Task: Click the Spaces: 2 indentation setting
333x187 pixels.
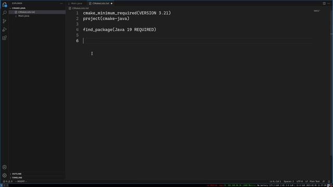Action: [289, 181]
